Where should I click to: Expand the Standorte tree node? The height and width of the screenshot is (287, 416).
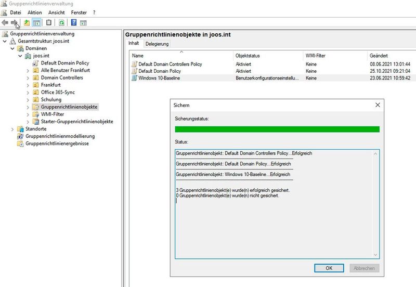[x=12, y=129]
